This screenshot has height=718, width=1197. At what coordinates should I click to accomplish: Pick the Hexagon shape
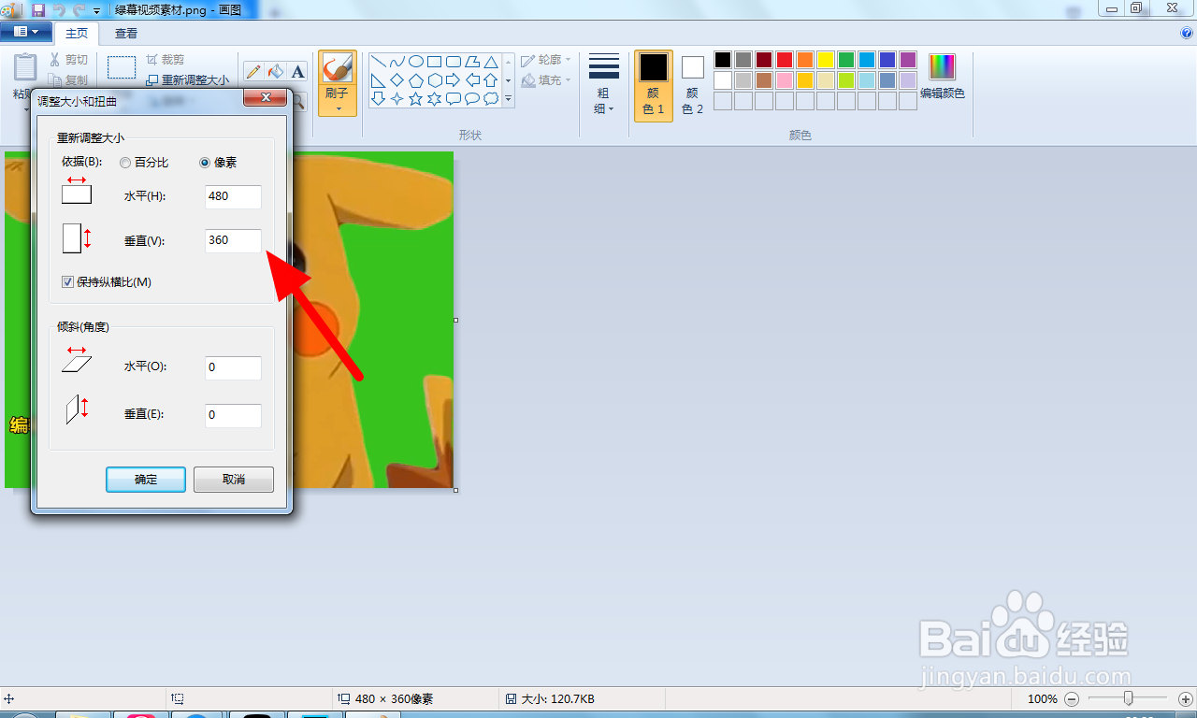coord(435,80)
